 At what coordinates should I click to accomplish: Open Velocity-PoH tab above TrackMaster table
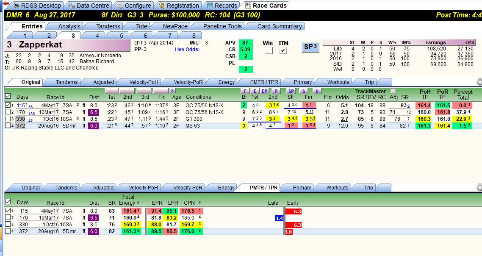tap(144, 82)
